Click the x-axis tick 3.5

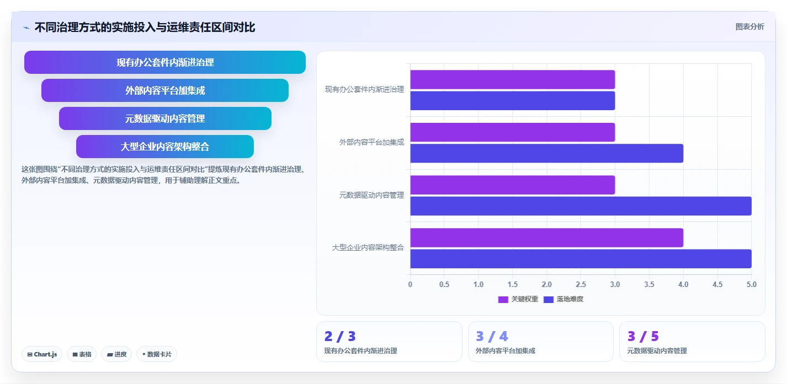coord(649,284)
